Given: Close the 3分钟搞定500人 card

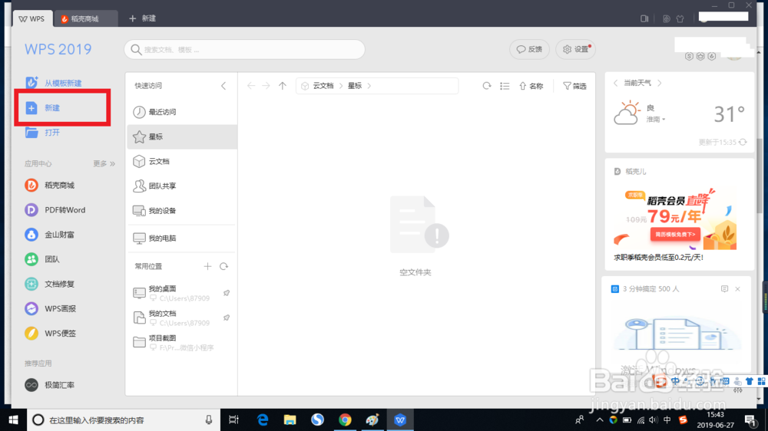Looking at the screenshot, I should [737, 288].
